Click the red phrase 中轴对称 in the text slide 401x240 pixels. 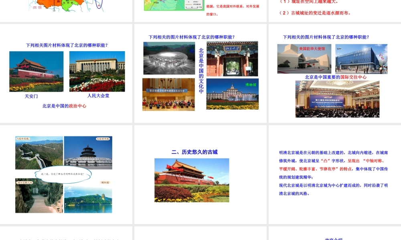point(374,161)
